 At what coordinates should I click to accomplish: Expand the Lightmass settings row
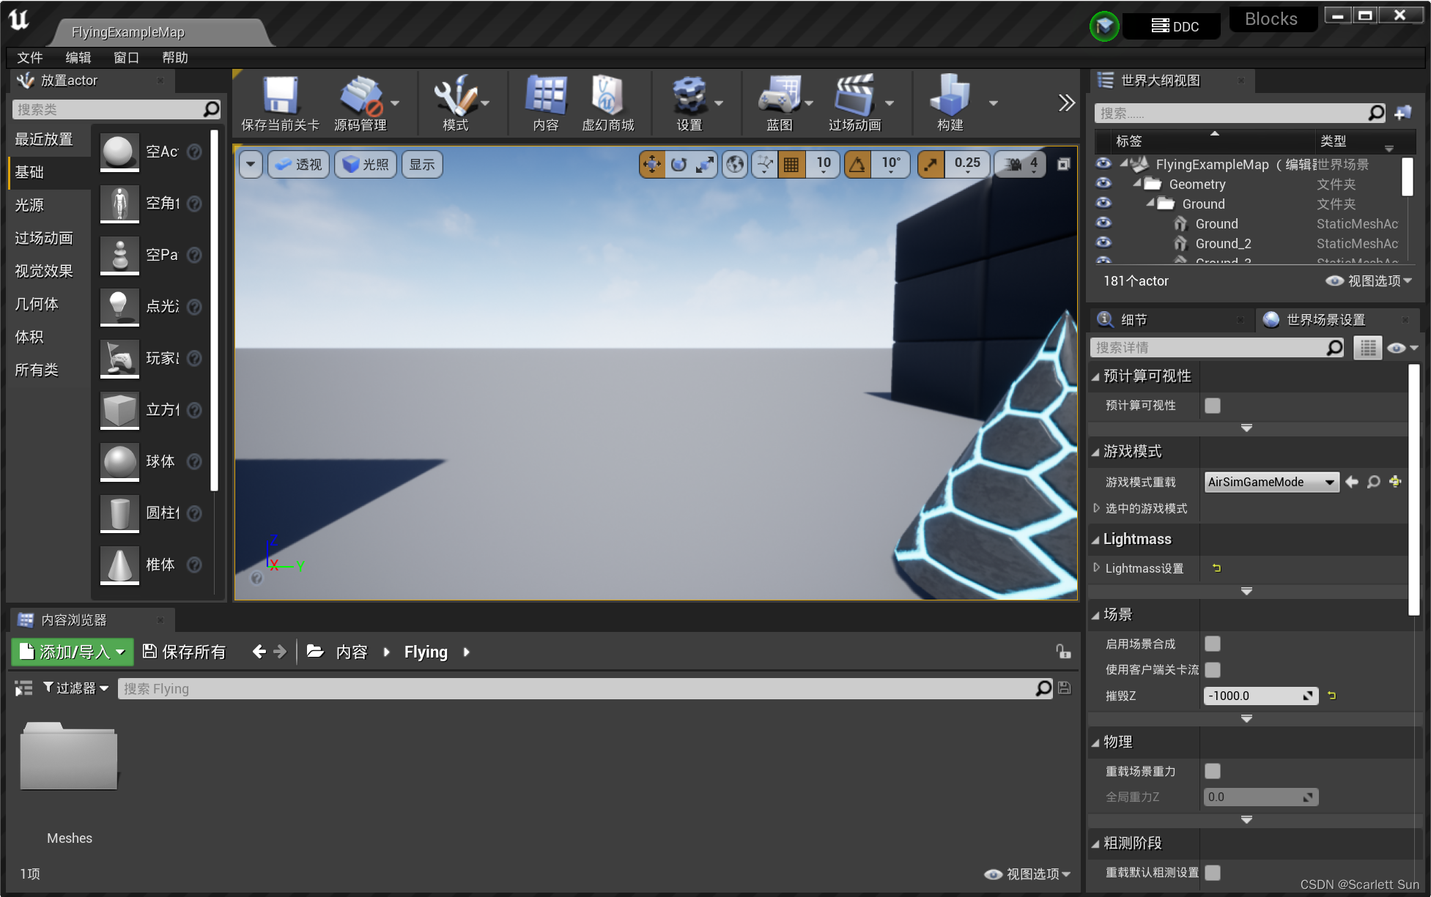pos(1097,568)
